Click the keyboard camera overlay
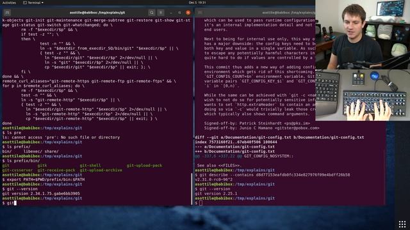This screenshot has width=410, height=230. point(363,95)
